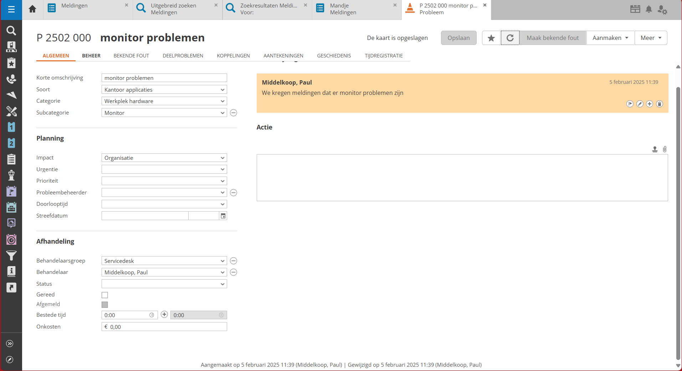Image resolution: width=682 pixels, height=371 pixels.
Task: Switch to the GESCHIEDENIS tab
Action: [334, 56]
